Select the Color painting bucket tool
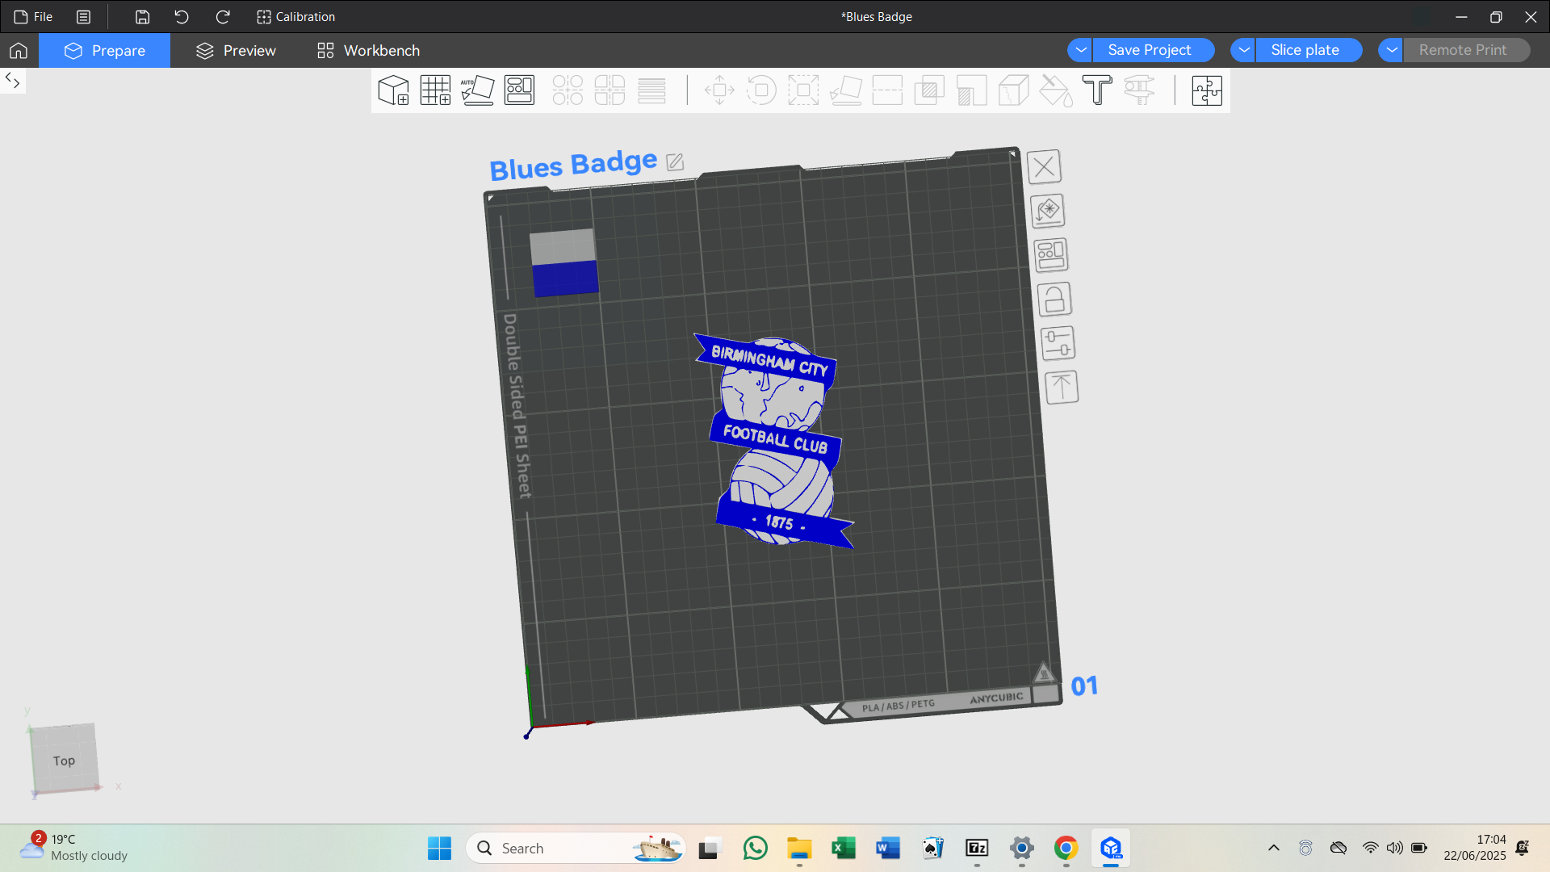This screenshot has width=1550, height=872. click(1055, 90)
